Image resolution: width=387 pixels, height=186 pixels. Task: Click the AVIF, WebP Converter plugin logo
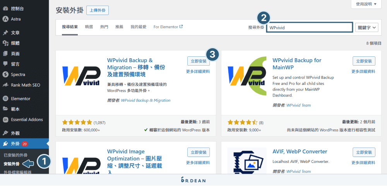pos(247,161)
